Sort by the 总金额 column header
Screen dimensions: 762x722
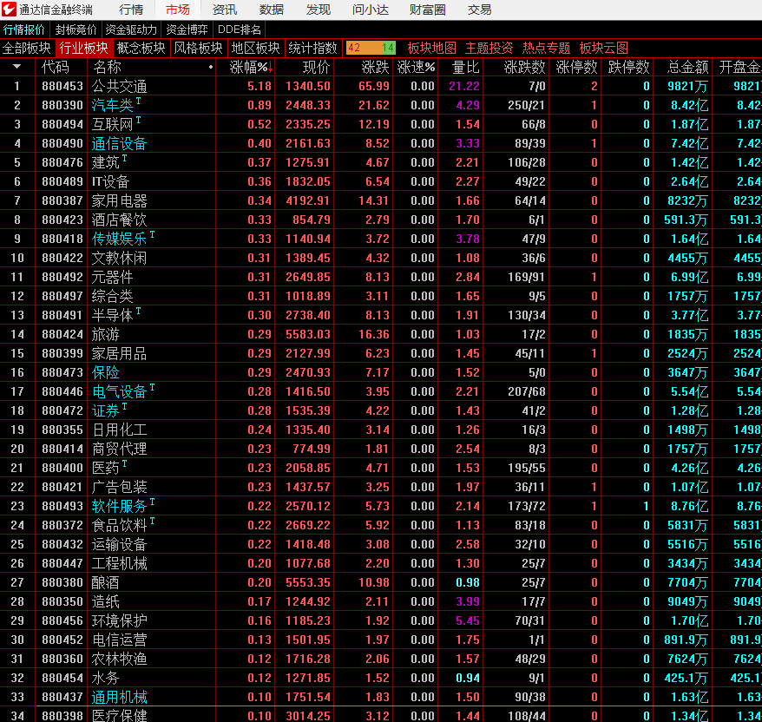point(687,67)
